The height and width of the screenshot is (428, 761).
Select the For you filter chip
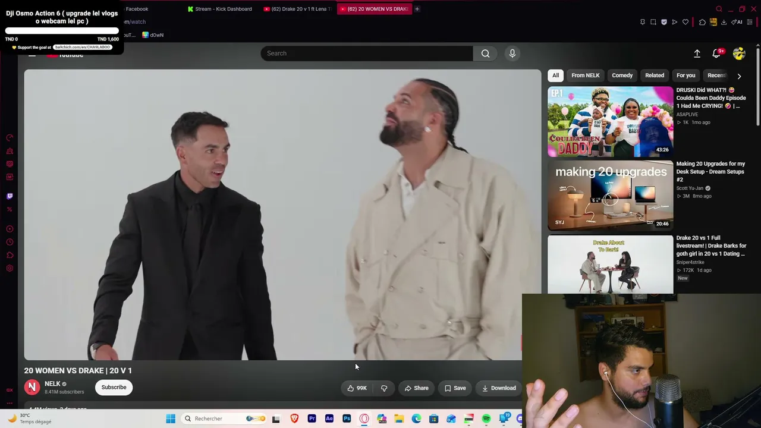(685, 75)
